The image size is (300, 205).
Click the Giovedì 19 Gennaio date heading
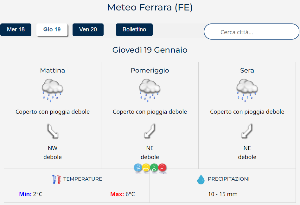pos(150,50)
